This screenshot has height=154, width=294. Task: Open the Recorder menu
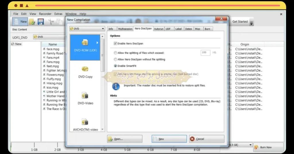click(x=45, y=14)
